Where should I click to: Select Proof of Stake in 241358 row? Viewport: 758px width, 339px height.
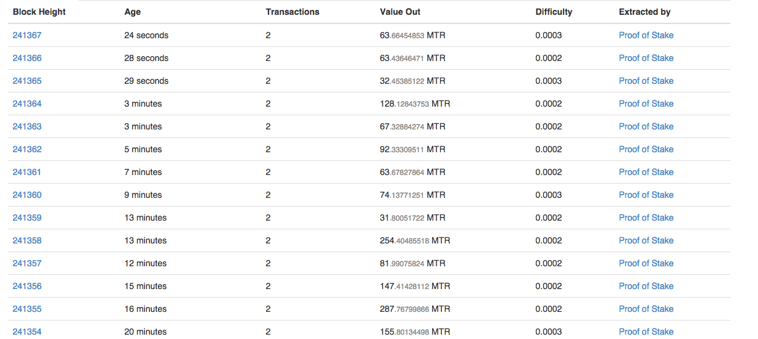pyautogui.click(x=646, y=240)
